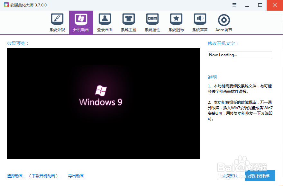Minimize the 软媒美化大师 window

tap(247, 5)
